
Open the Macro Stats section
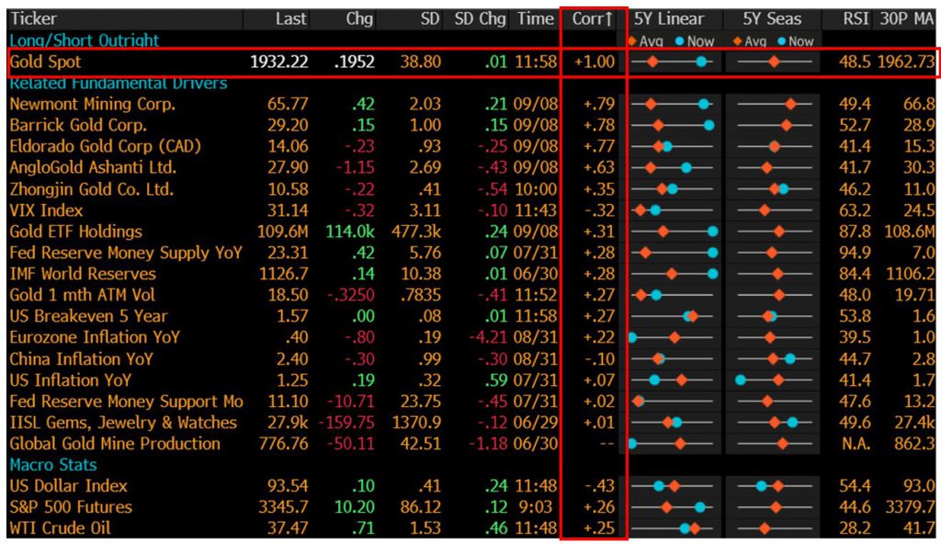pyautogui.click(x=52, y=465)
